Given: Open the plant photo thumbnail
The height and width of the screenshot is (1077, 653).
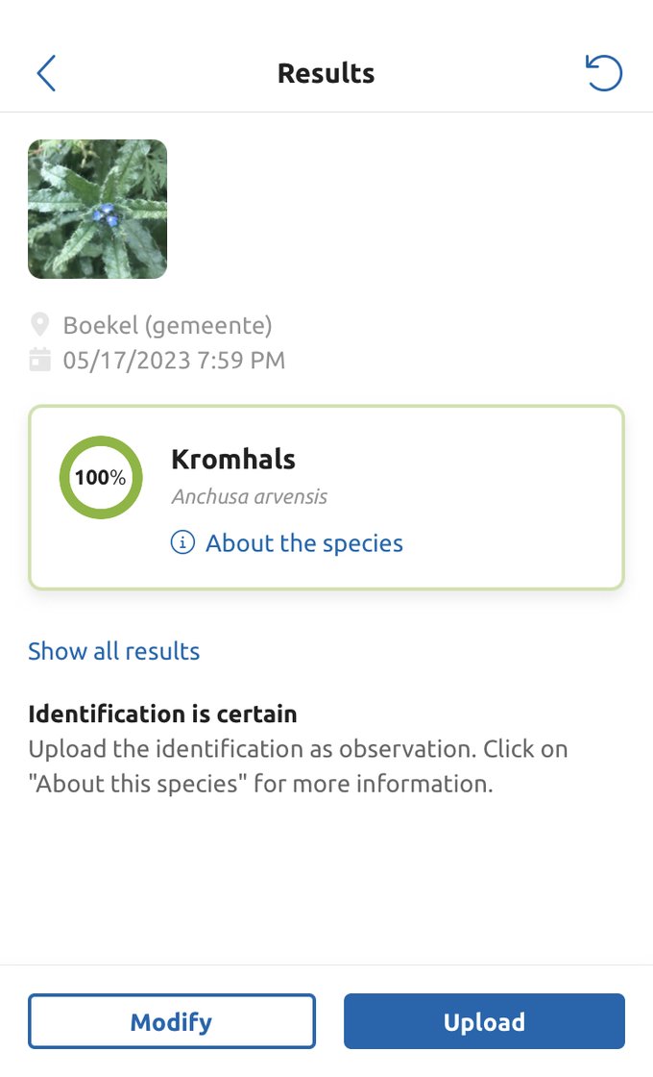Looking at the screenshot, I should point(97,209).
